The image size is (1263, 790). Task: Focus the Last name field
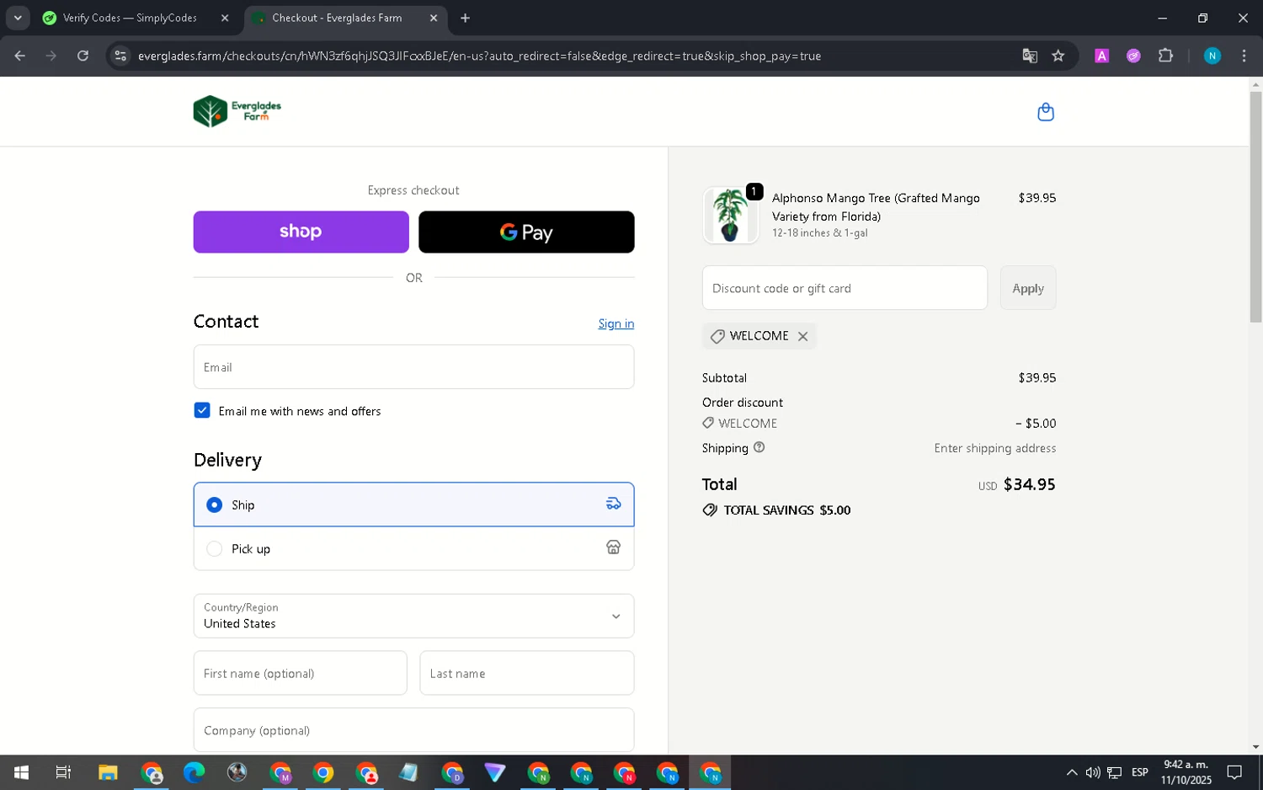click(526, 673)
